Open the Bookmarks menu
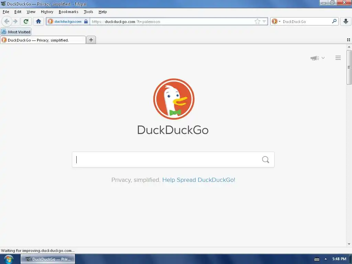 pyautogui.click(x=68, y=12)
